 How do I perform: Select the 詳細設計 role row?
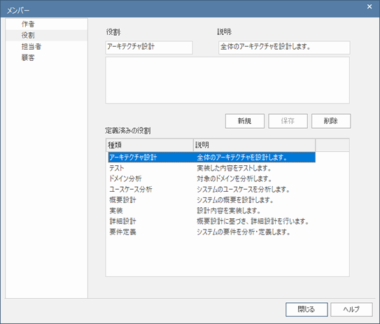tap(211, 221)
